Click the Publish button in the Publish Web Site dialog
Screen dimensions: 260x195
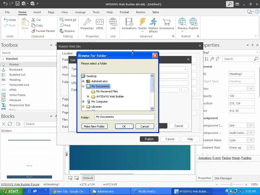149,139
